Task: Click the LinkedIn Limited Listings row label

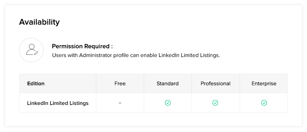Action: click(58, 103)
